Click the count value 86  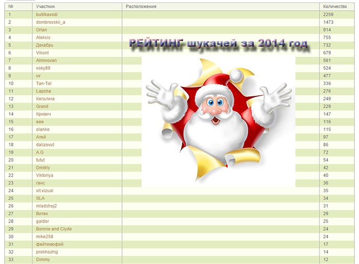pos(326,145)
